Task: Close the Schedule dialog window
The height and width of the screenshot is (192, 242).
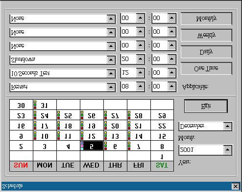Action: pos(235,186)
